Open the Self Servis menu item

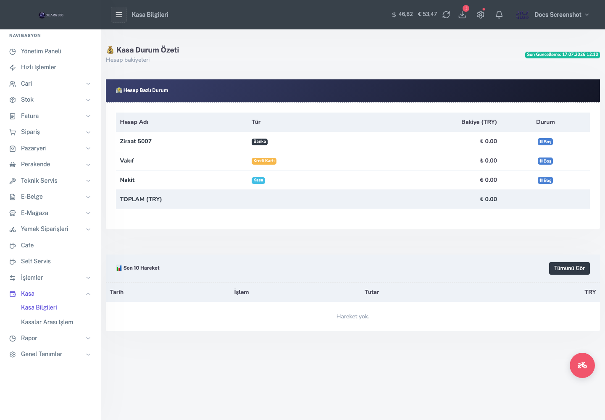coord(36,261)
